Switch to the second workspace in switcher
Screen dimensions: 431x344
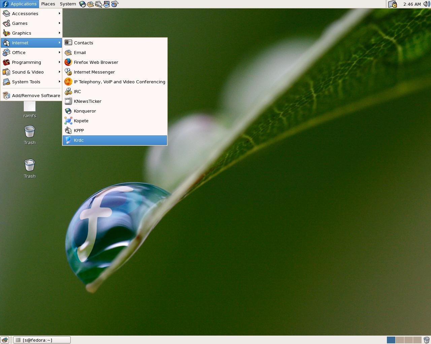[x=400, y=340]
